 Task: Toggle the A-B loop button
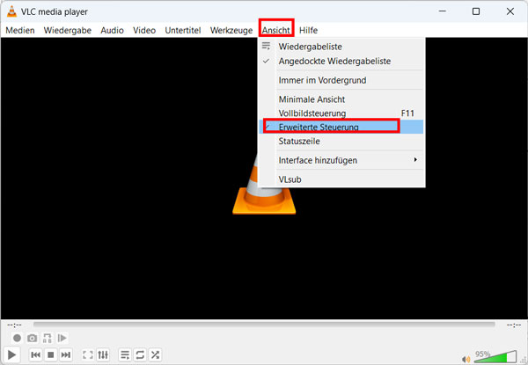coord(48,338)
